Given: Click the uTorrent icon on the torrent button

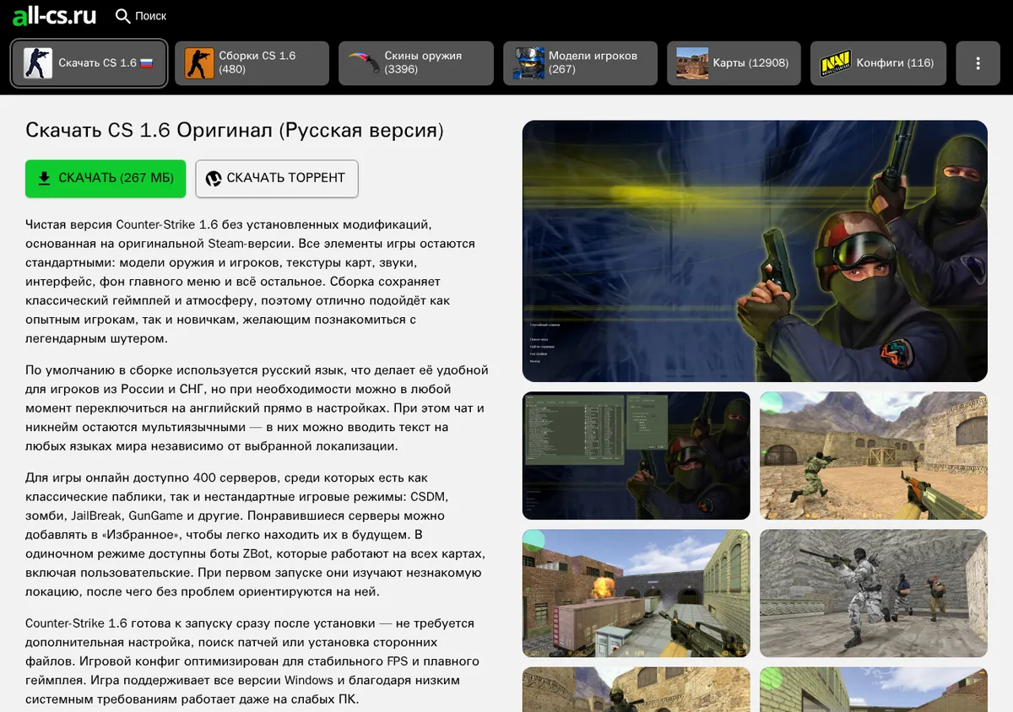Looking at the screenshot, I should [x=214, y=178].
